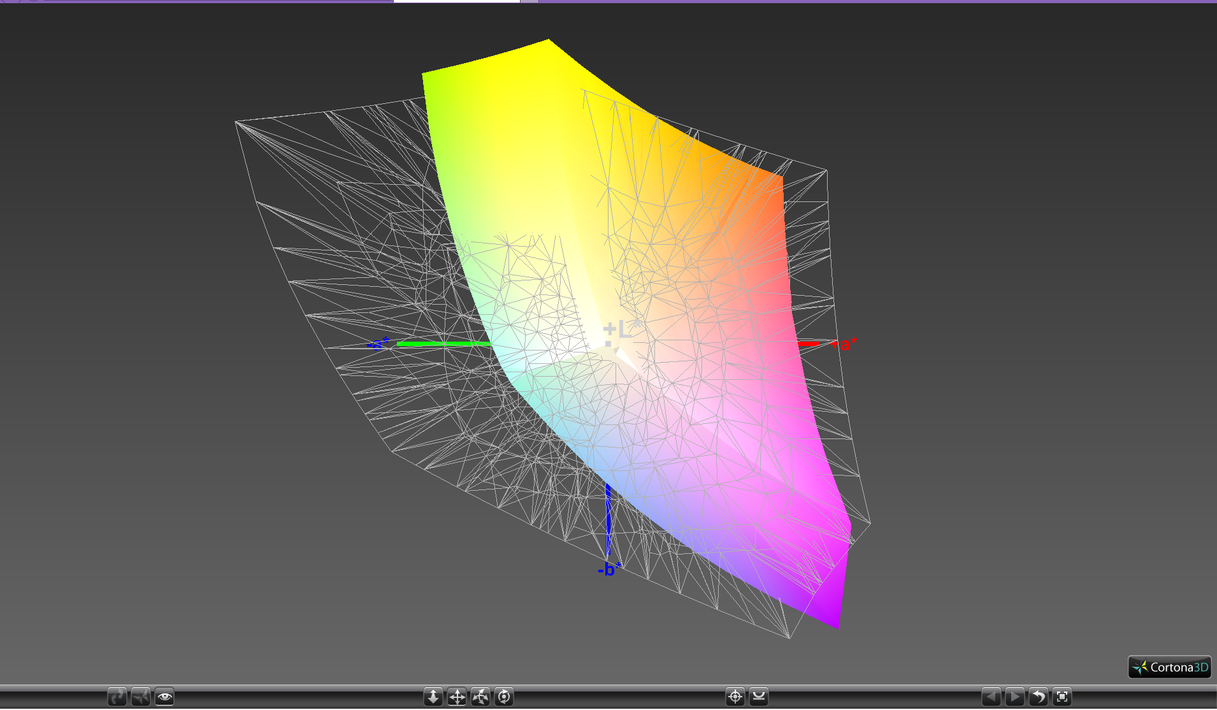Go to next viewpoint arrow

(x=1015, y=697)
